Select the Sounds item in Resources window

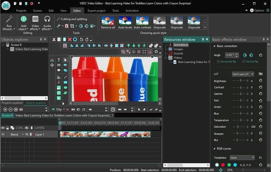click(178, 53)
